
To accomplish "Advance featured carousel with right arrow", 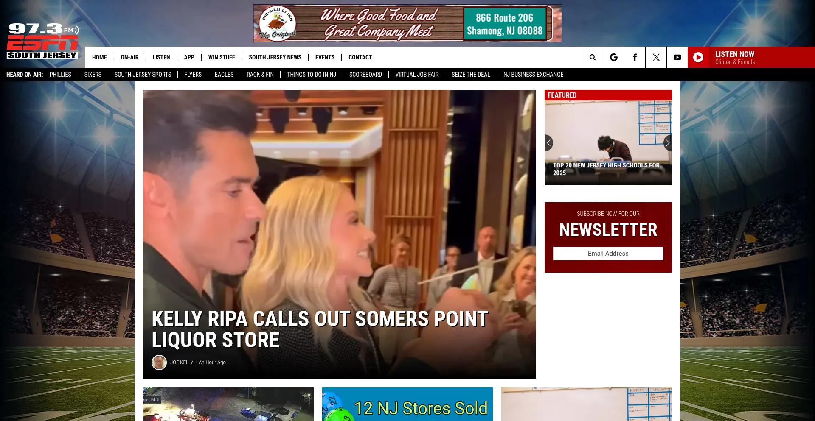I will tap(667, 143).
